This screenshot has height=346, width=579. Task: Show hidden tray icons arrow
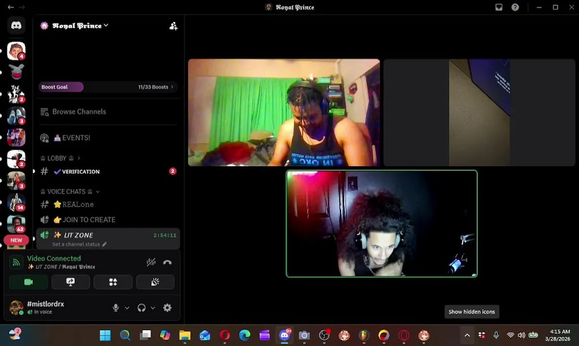click(467, 335)
